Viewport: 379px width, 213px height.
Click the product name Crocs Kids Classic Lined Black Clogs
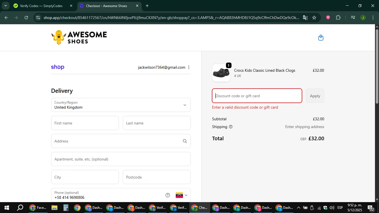click(265, 70)
